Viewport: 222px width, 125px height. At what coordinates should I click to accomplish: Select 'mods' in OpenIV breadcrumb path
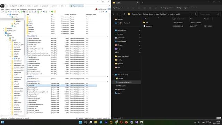coord(29,6)
